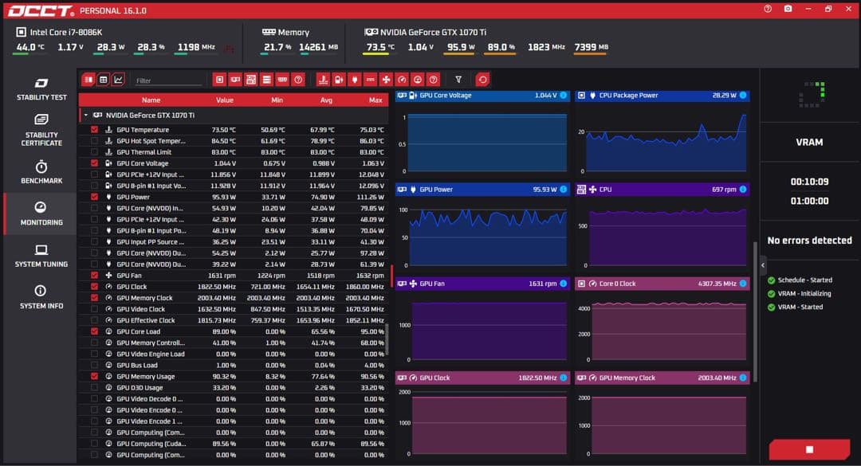Toggle the load usage sensor type filter
Viewport: 861px width, 466px height.
point(417,80)
